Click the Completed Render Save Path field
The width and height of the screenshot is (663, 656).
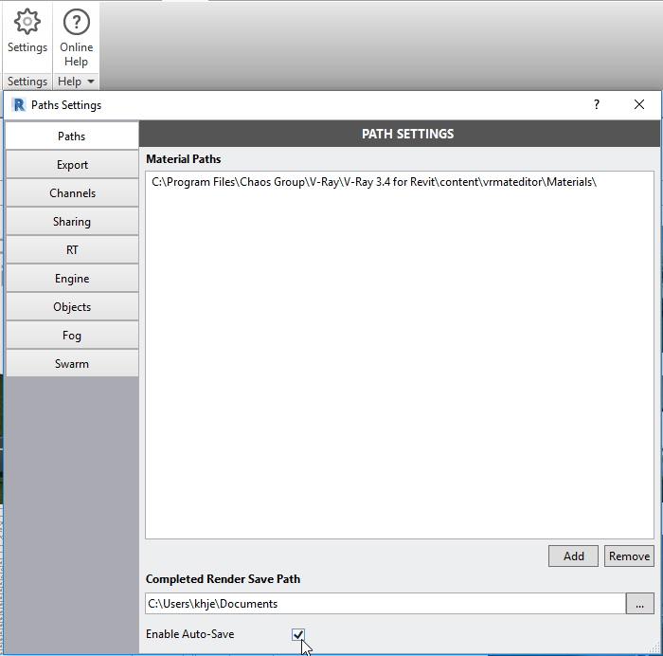click(x=385, y=604)
